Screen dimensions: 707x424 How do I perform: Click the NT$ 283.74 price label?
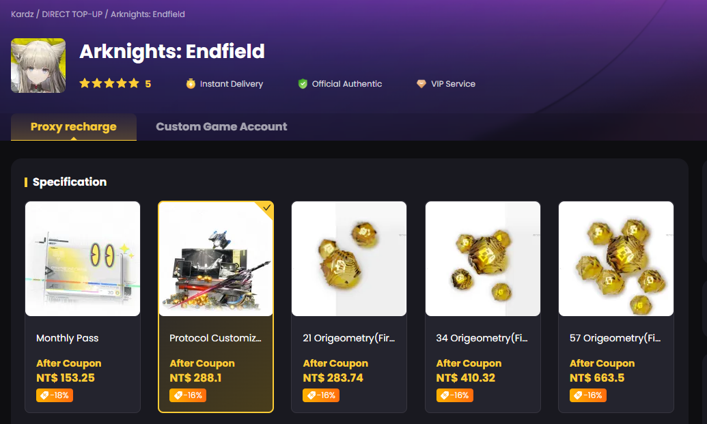(334, 378)
